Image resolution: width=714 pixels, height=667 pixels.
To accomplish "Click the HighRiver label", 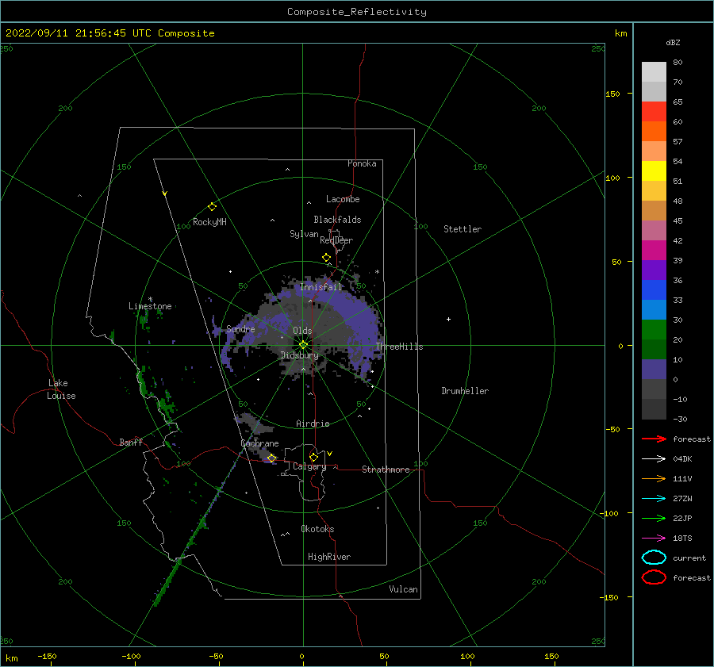I will pyautogui.click(x=329, y=557).
